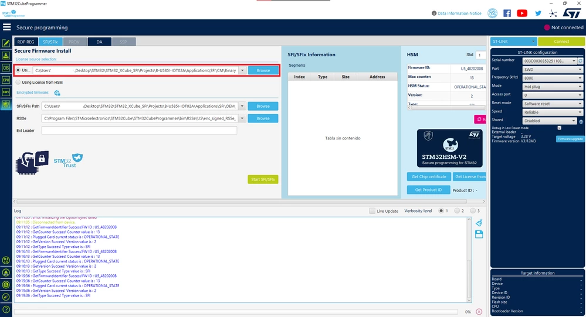Open the SWV viewer icon
Viewport: 586px width, 317px height.
(x=6, y=92)
